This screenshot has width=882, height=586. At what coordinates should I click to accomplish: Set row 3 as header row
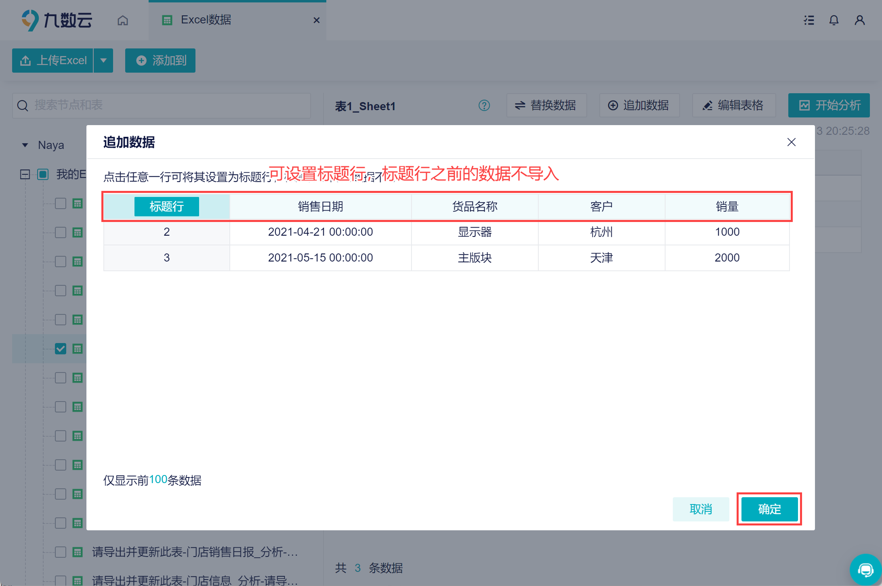coord(166,258)
